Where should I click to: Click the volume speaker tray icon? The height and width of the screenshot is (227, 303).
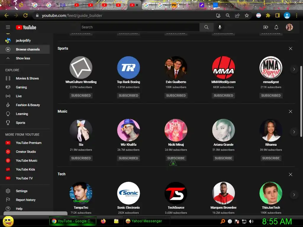tap(251, 221)
